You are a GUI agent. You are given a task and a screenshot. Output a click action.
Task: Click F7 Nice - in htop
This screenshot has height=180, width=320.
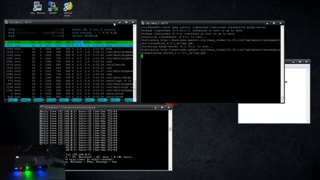[x=88, y=100]
